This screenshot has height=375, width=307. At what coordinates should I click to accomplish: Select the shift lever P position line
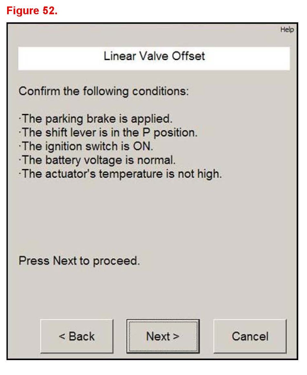(108, 133)
